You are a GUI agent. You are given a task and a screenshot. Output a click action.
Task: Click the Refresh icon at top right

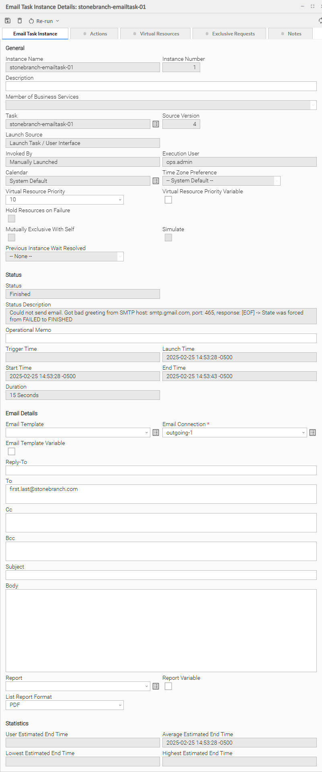[x=320, y=21]
